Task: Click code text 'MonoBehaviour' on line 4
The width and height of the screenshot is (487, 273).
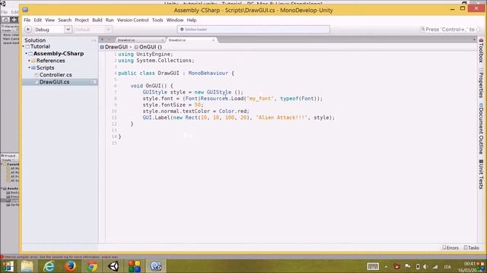Action: [208, 74]
